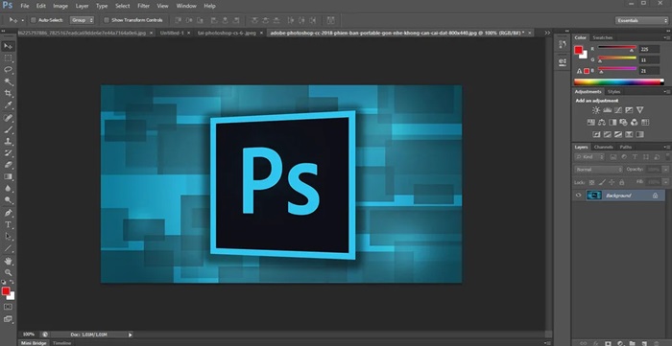Select the Rectangular Marquee tool
The height and width of the screenshot is (346, 672).
8,58
